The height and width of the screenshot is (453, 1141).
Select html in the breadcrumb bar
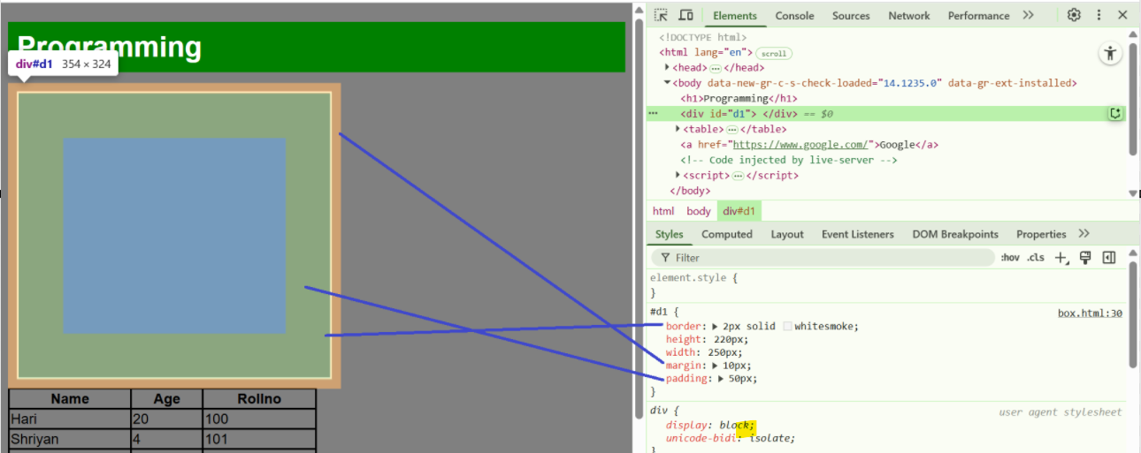click(663, 211)
